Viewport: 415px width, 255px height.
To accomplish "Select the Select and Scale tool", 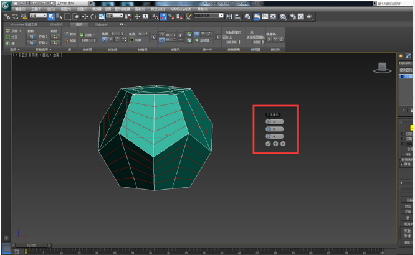I will pyautogui.click(x=102, y=17).
